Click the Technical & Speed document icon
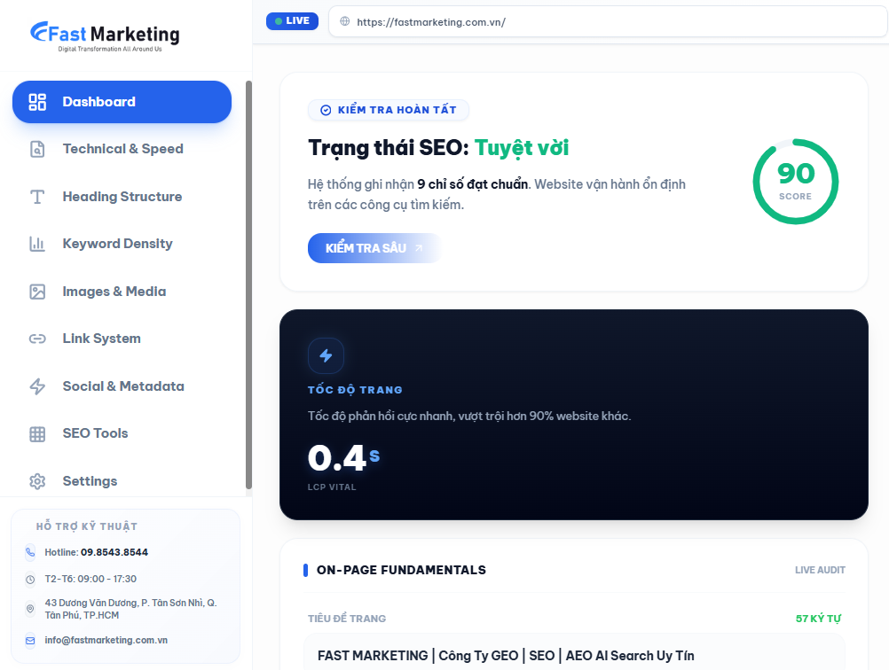This screenshot has height=670, width=889. 37,149
